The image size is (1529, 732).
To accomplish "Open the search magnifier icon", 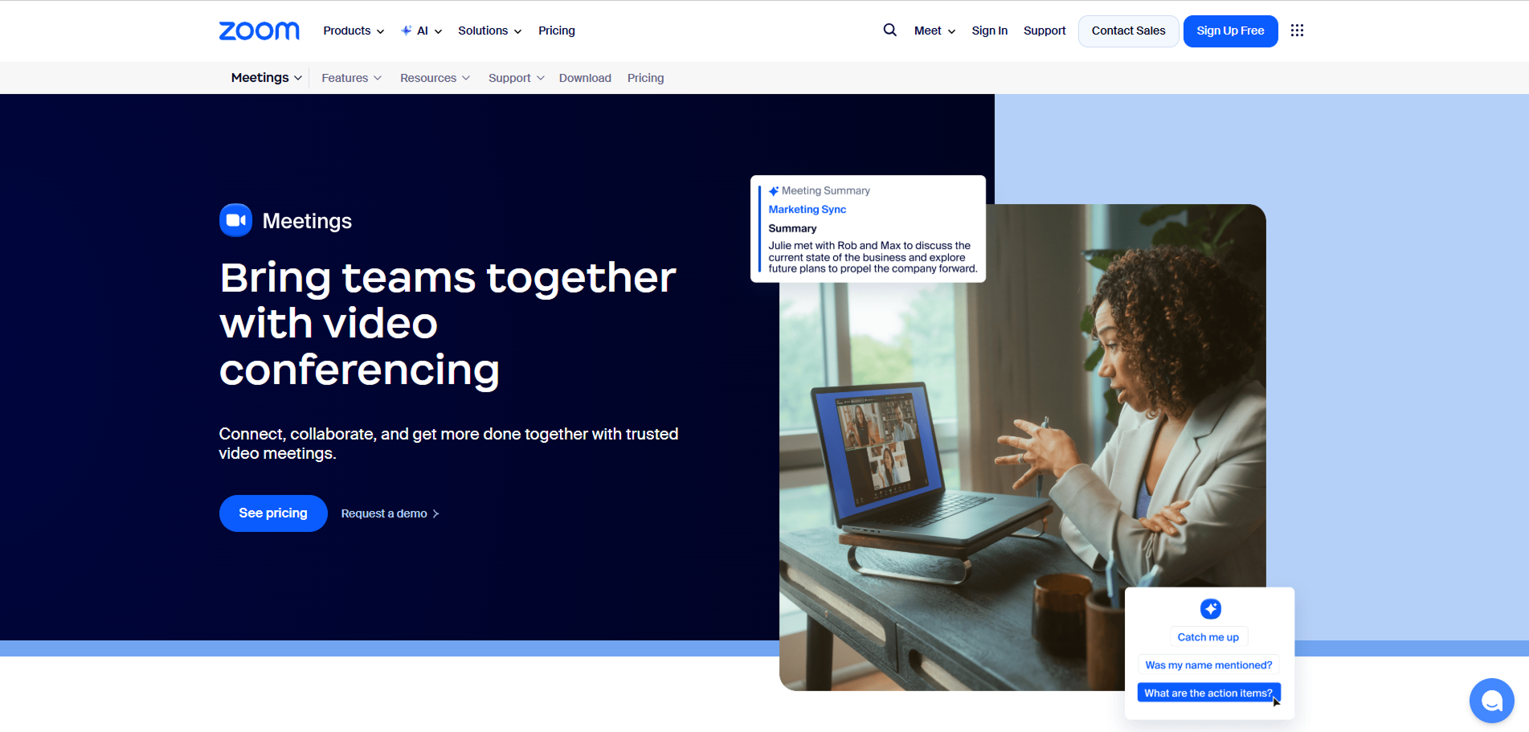I will pos(889,30).
